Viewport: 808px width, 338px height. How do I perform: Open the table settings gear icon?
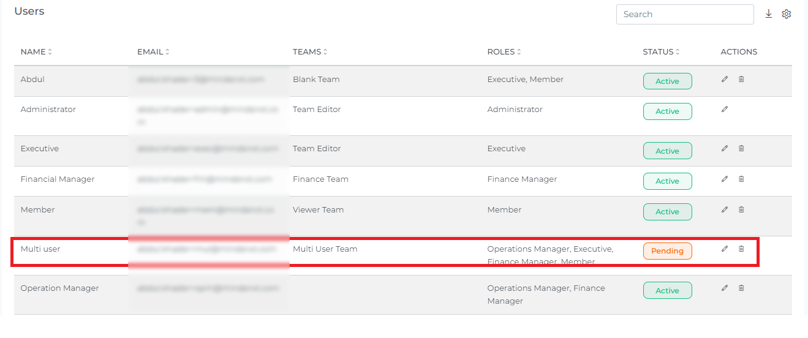787,14
